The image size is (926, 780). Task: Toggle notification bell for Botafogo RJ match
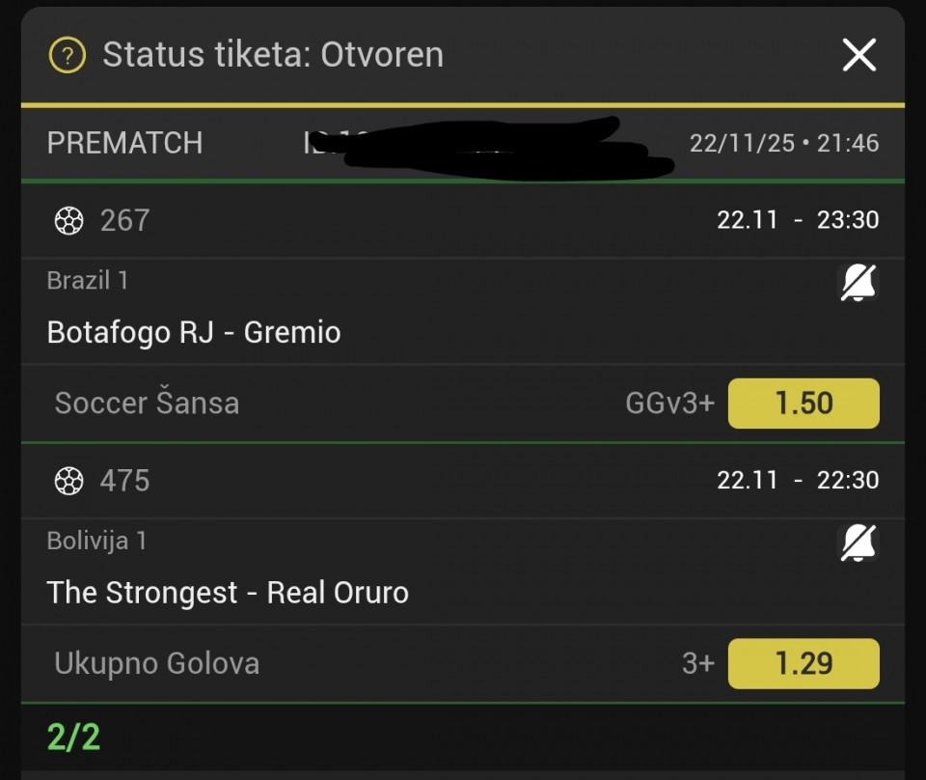858,284
